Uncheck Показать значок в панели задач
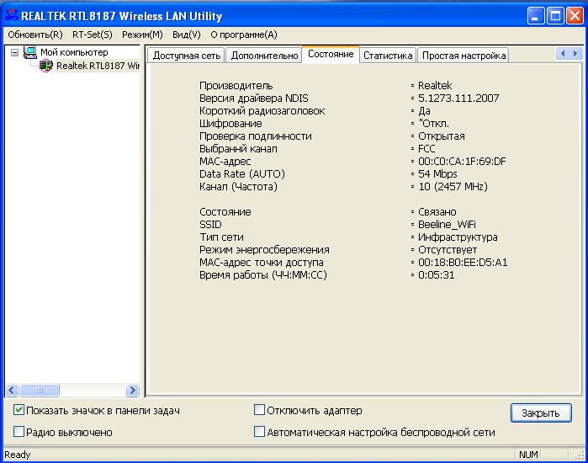 coord(19,410)
